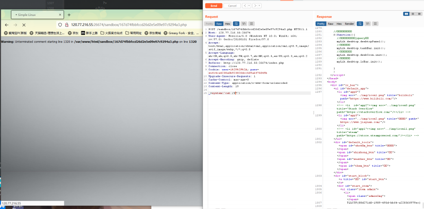The width and height of the screenshot is (424, 209).
Task: Click the Connection: close header line
Action: [222, 66]
